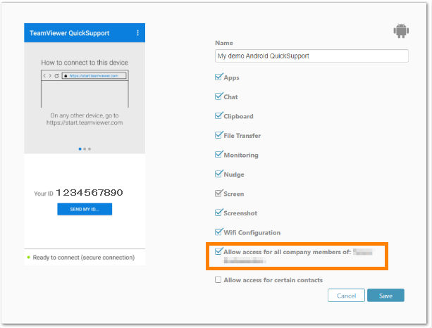Uncheck the Chat checkbox

(218, 96)
